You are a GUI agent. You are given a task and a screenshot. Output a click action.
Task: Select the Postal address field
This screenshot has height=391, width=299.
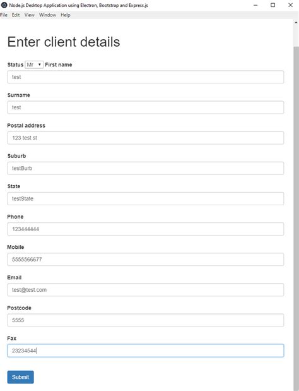coord(145,138)
